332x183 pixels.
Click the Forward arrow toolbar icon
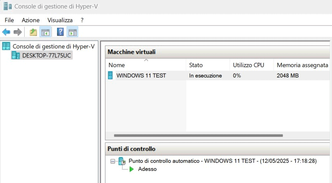[18, 32]
